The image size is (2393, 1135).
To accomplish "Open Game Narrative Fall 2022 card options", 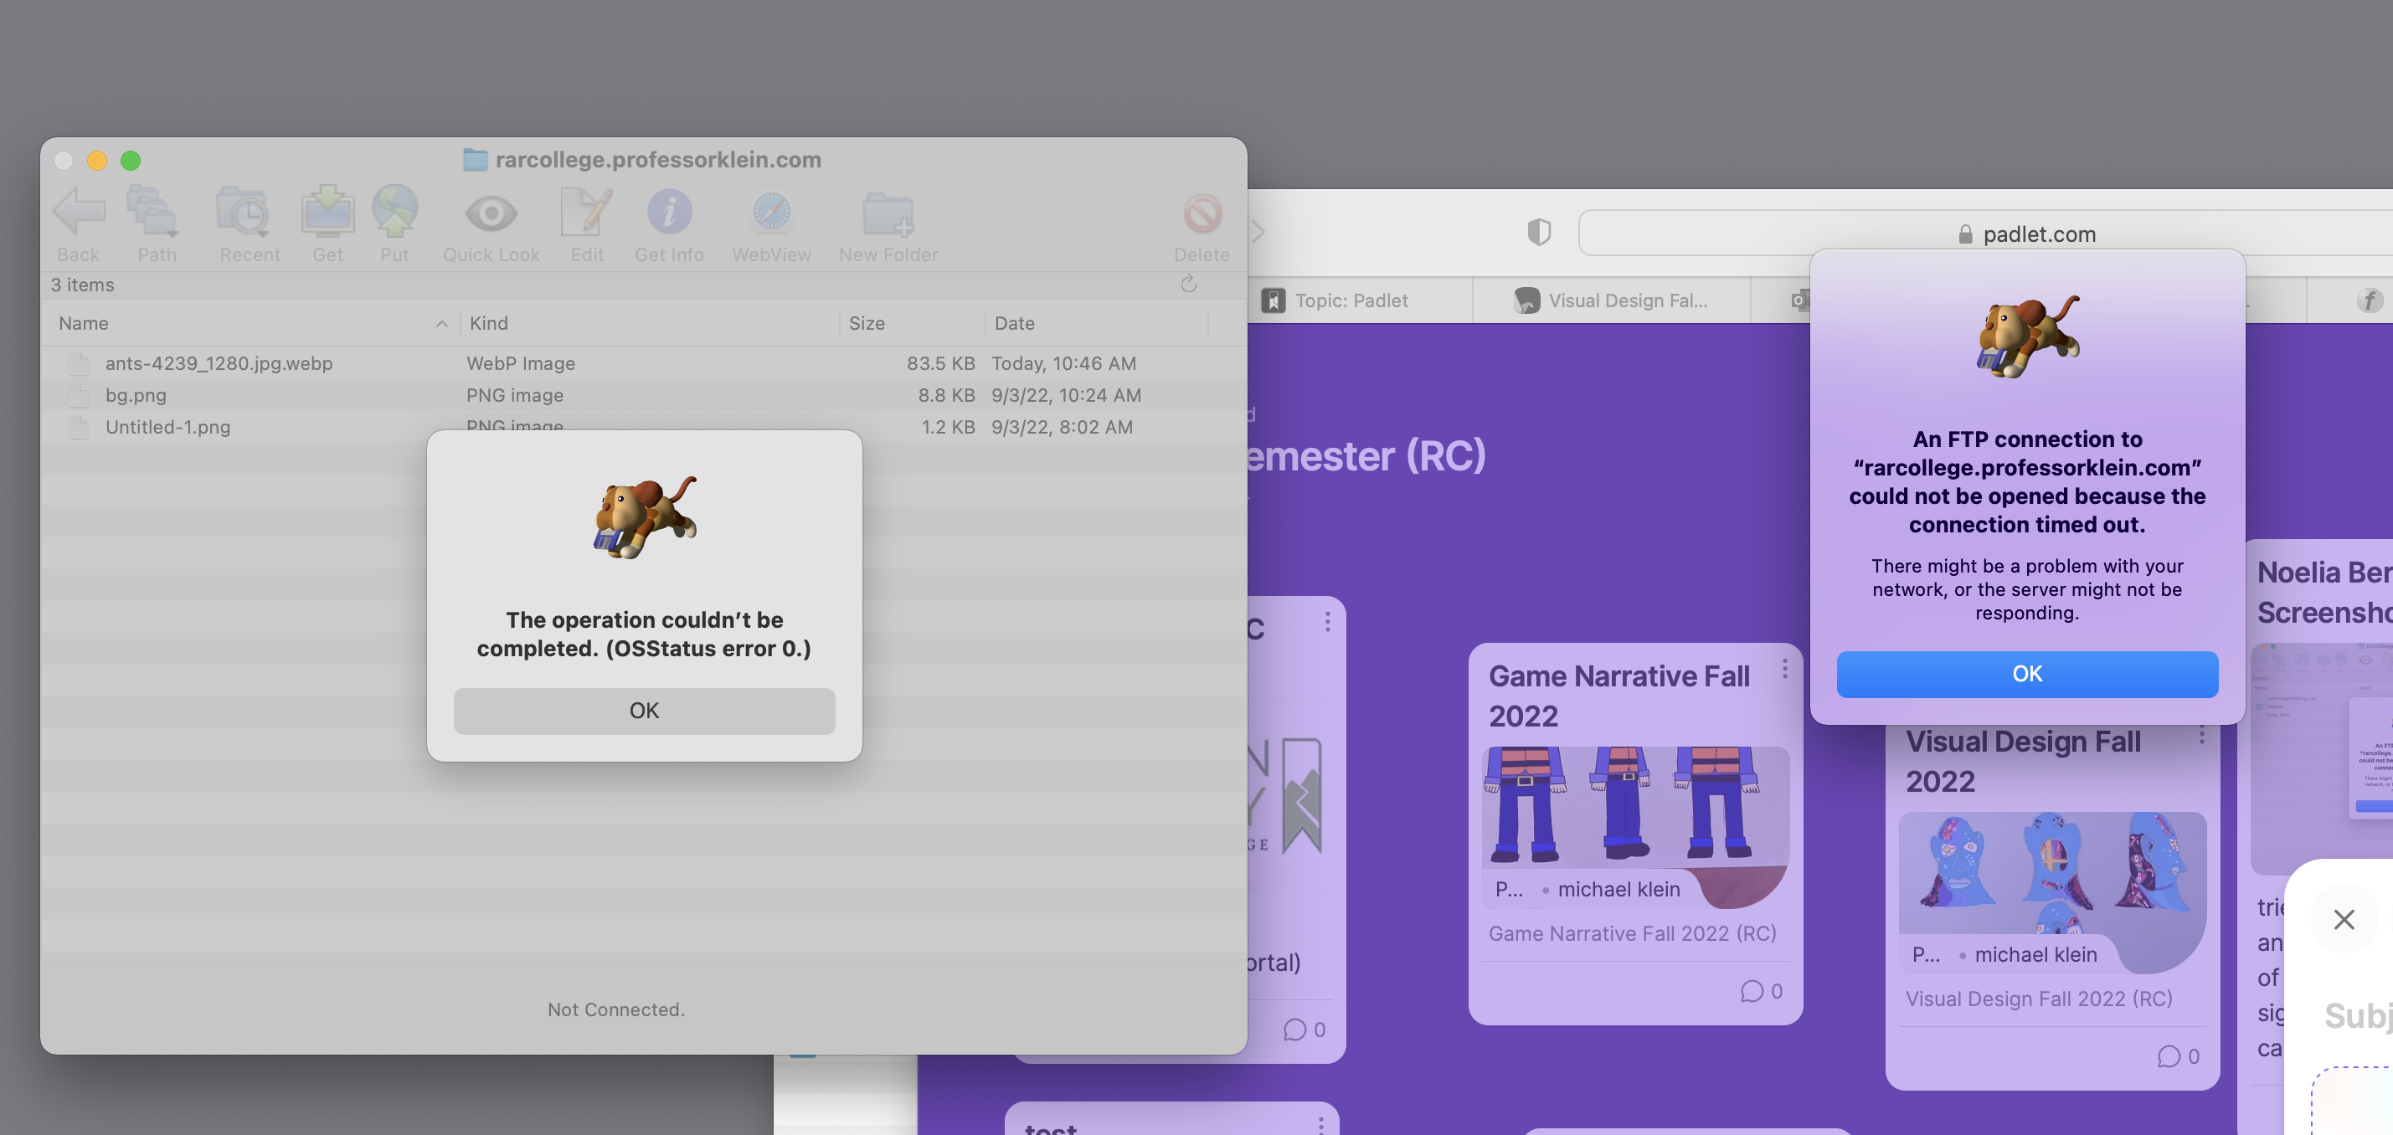I will point(1784,669).
